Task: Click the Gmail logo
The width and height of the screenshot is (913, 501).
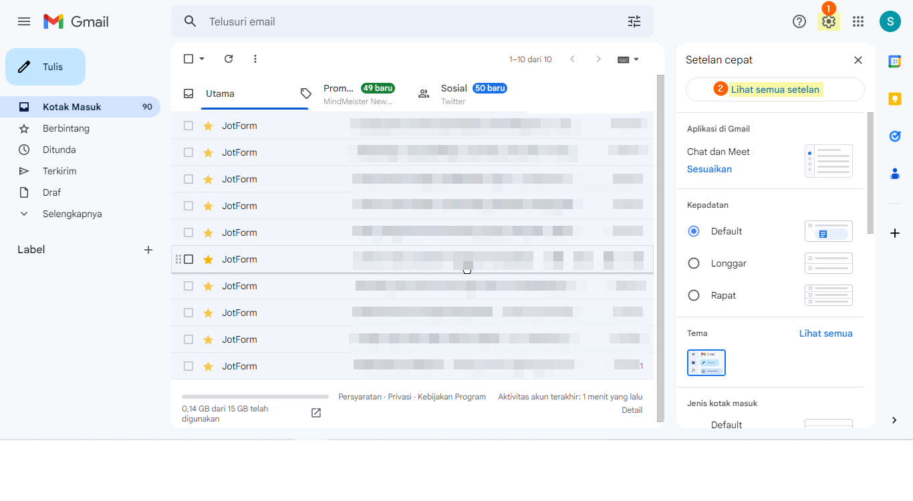Action: click(76, 21)
